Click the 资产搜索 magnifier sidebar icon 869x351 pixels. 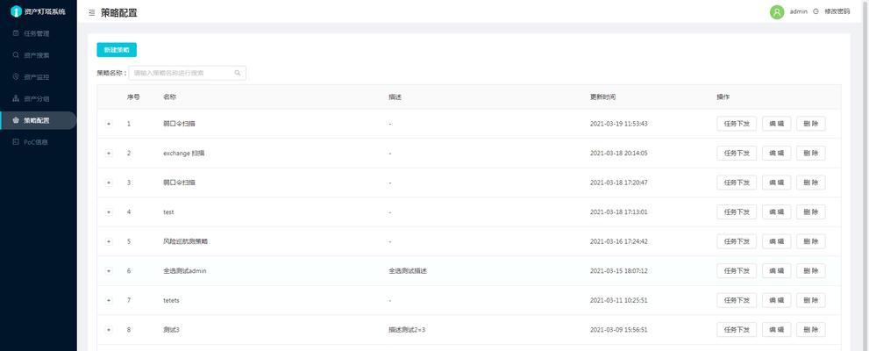tap(16, 55)
